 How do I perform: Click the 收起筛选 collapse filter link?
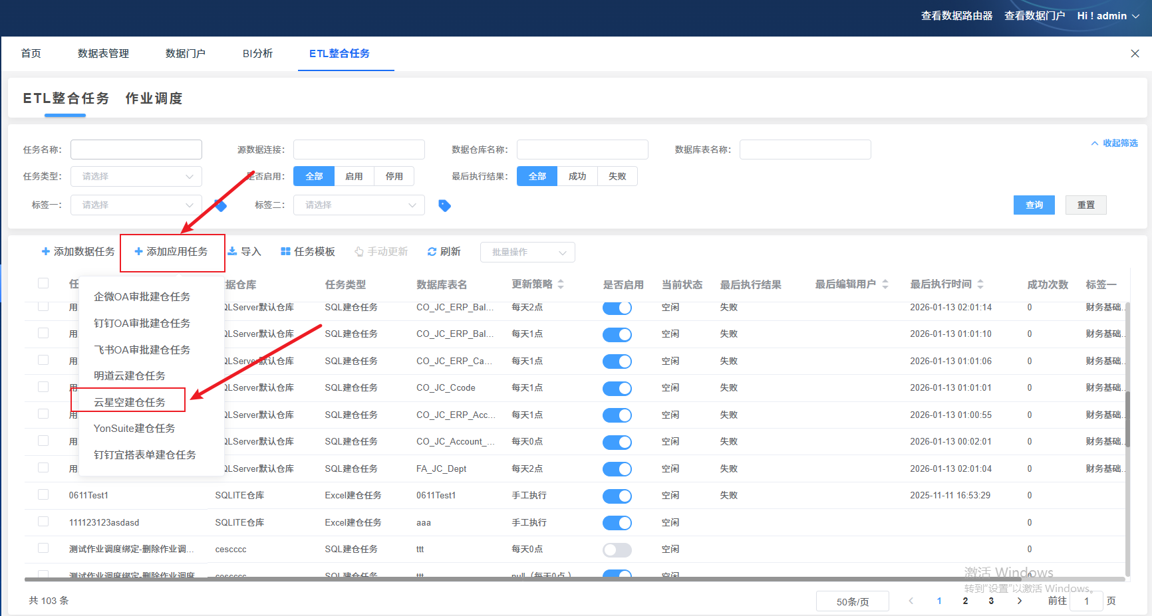click(1114, 143)
